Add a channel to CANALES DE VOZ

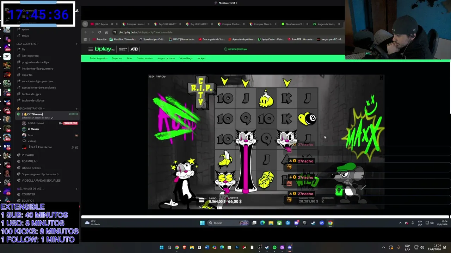[x=76, y=189]
